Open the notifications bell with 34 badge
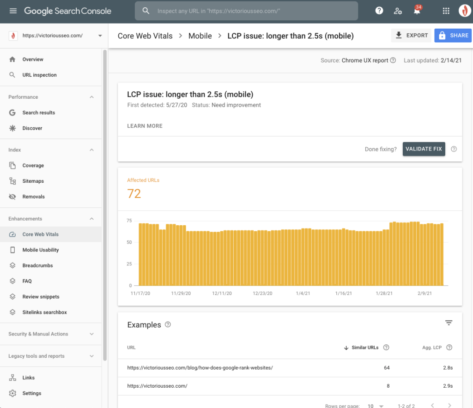Screen dimensions: 473x408 pyautogui.click(x=417, y=11)
